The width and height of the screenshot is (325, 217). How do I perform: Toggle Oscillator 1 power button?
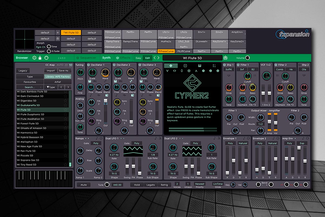tap(89, 65)
